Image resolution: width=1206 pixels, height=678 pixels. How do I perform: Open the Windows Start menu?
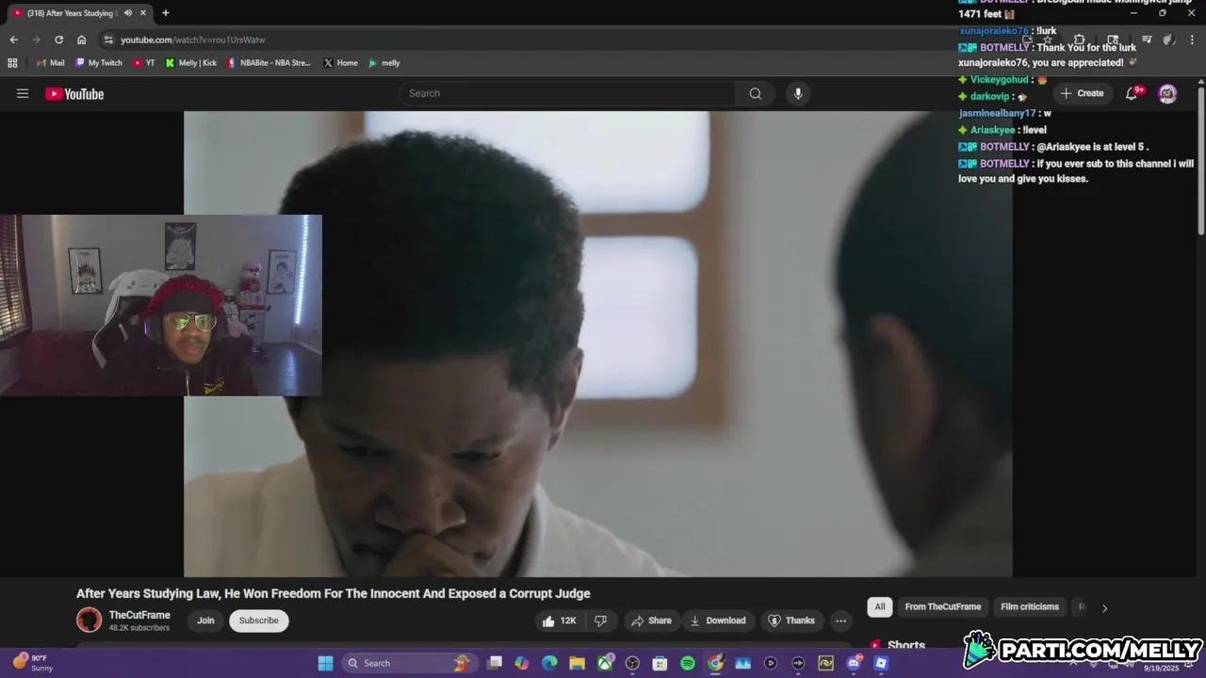coord(325,663)
